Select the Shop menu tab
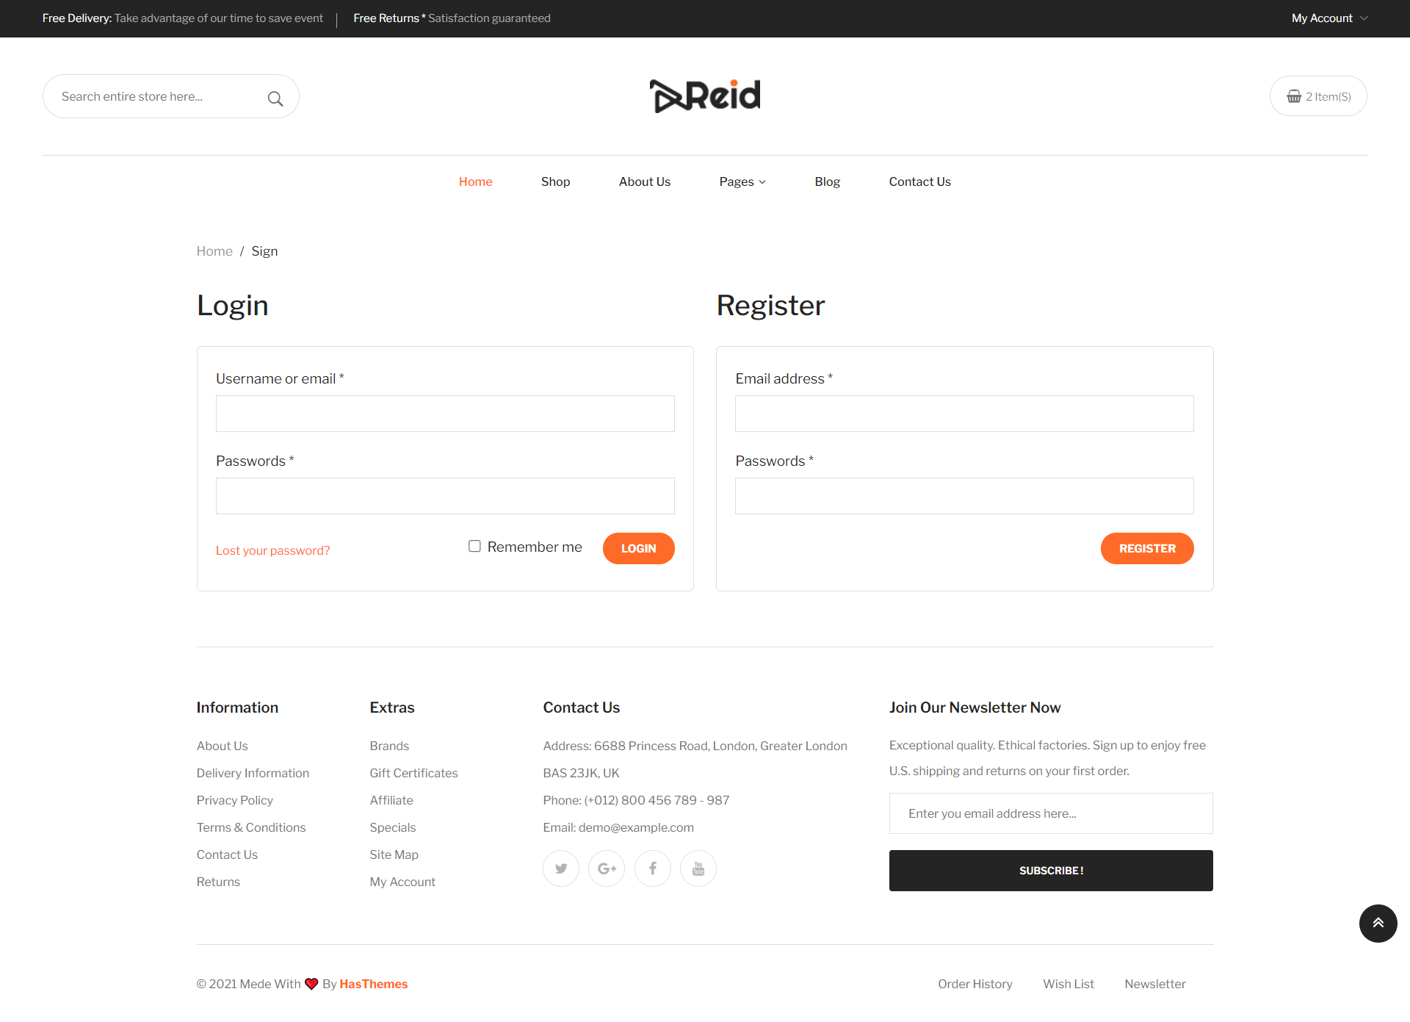Image resolution: width=1410 pixels, height=1022 pixels. [x=555, y=181]
